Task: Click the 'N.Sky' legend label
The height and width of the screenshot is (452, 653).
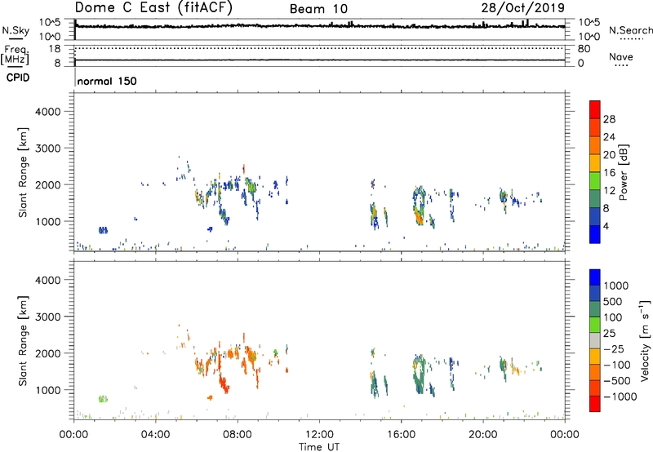Action: point(16,30)
